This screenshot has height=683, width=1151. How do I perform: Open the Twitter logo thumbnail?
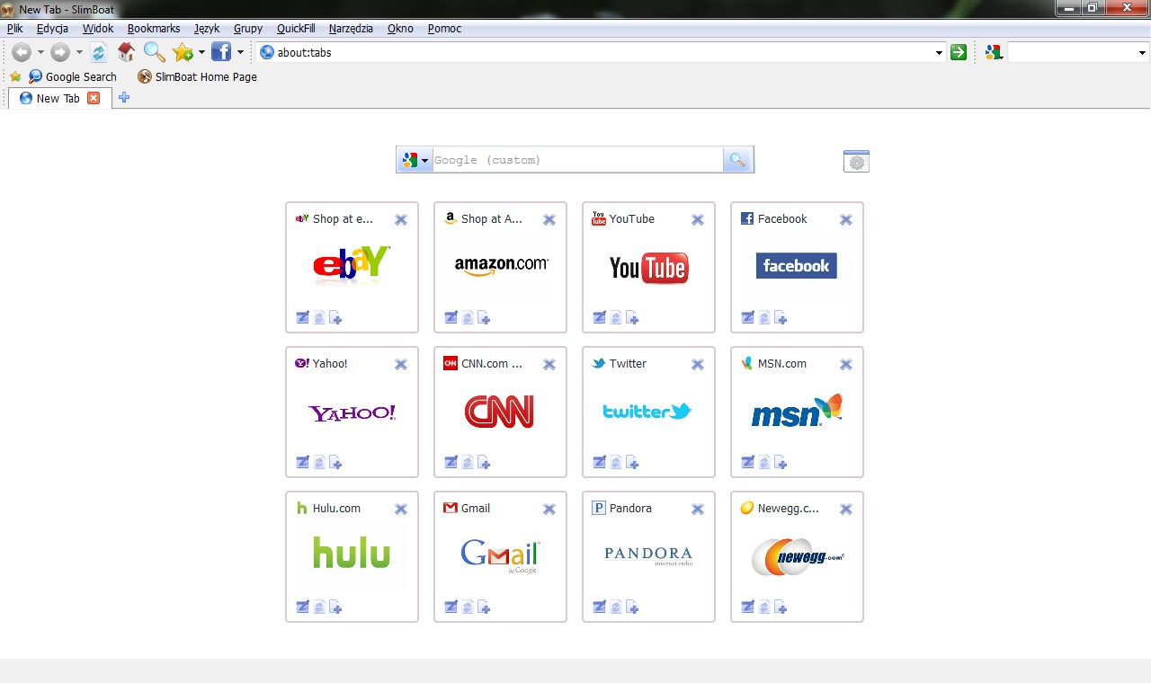[647, 411]
